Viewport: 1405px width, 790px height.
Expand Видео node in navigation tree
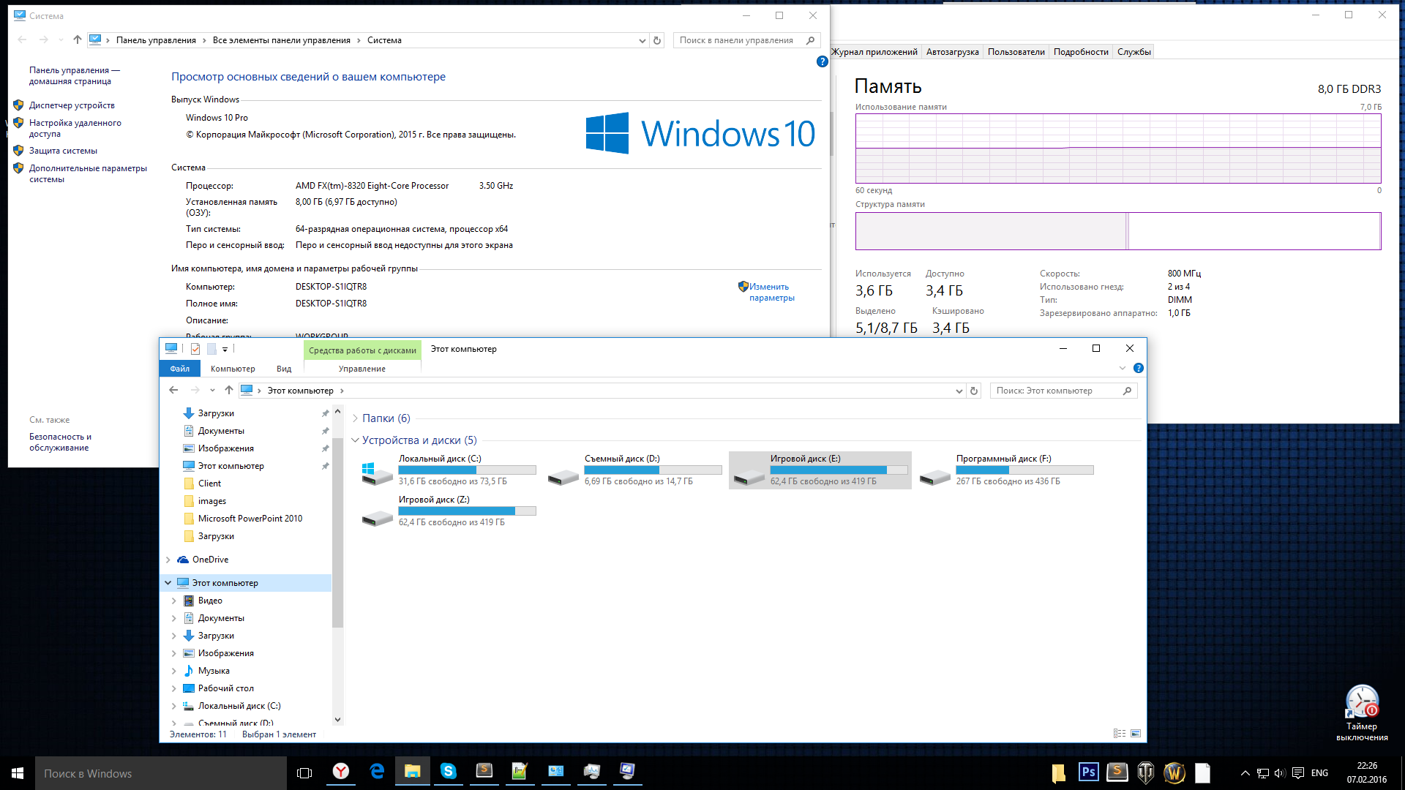(174, 601)
